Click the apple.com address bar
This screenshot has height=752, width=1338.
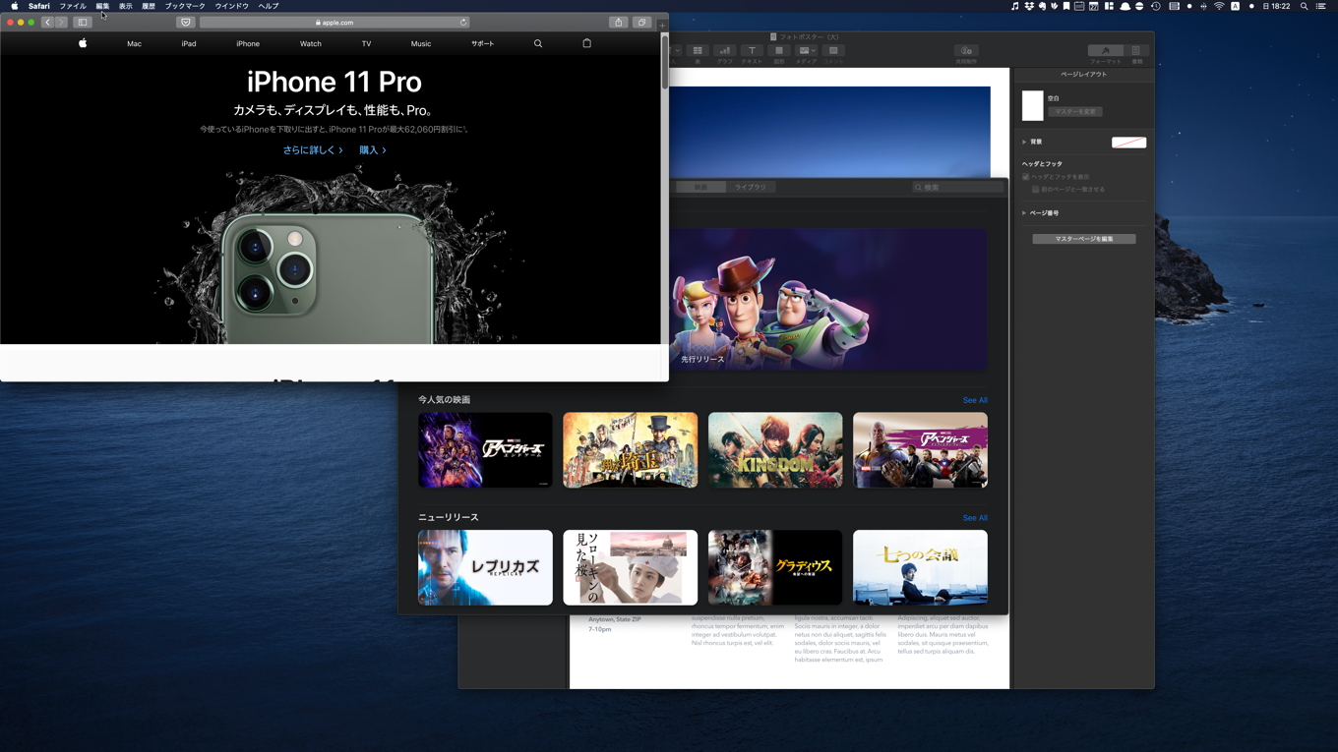tap(334, 22)
